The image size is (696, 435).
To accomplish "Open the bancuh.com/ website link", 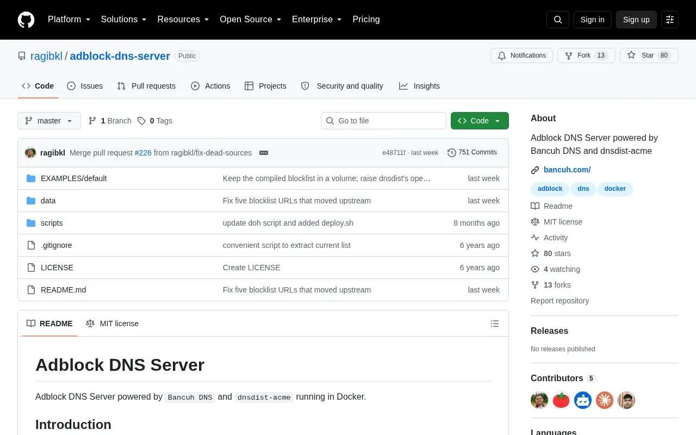I will pos(567,170).
